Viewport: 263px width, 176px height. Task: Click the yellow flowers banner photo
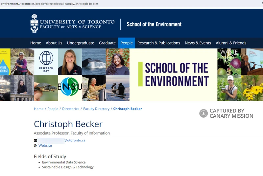coord(252,88)
